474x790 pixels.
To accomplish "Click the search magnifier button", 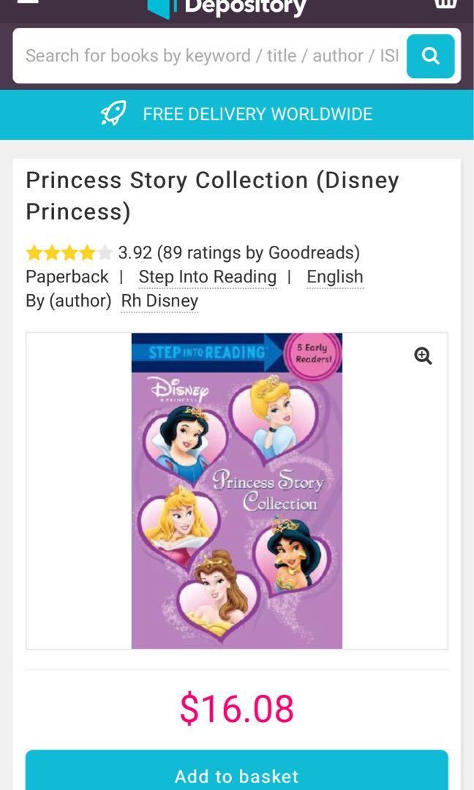I will 430,56.
